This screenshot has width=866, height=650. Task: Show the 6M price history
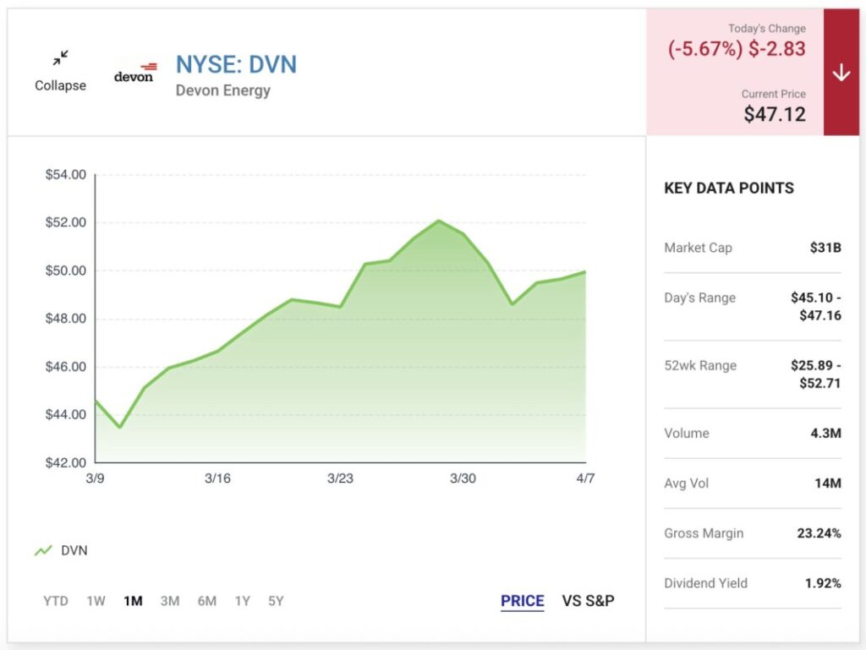click(x=207, y=601)
